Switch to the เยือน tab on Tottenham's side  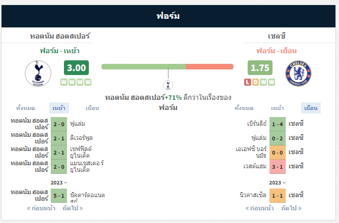coord(92,108)
